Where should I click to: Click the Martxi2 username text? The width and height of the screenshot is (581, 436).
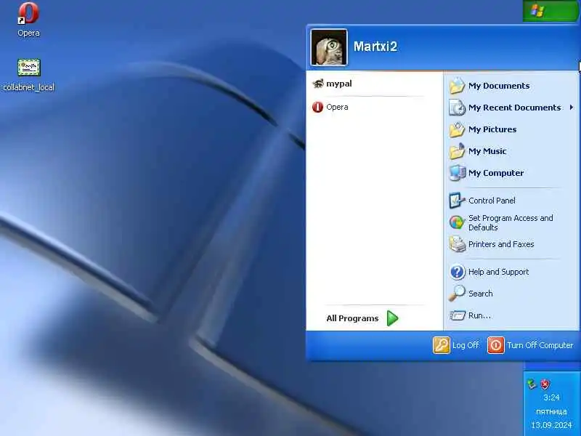(x=375, y=47)
